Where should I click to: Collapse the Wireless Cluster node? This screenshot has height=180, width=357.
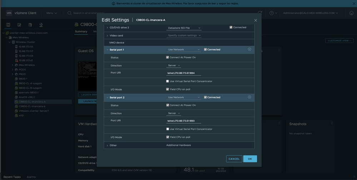[10, 42]
